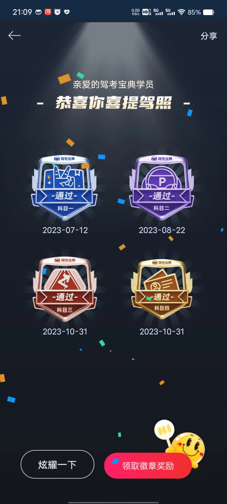Tap the 领取徽章奖励 button

(148, 466)
